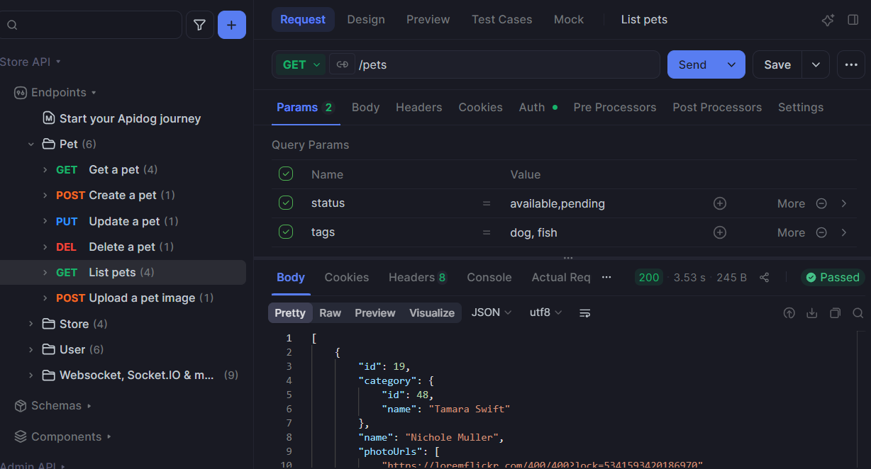Toggle the select-all checkbox beside Name

[286, 174]
